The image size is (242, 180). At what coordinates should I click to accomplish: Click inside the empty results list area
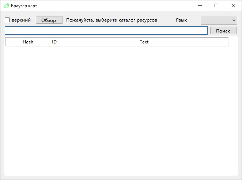click(x=121, y=110)
